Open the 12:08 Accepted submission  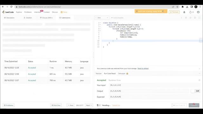(32, 74)
